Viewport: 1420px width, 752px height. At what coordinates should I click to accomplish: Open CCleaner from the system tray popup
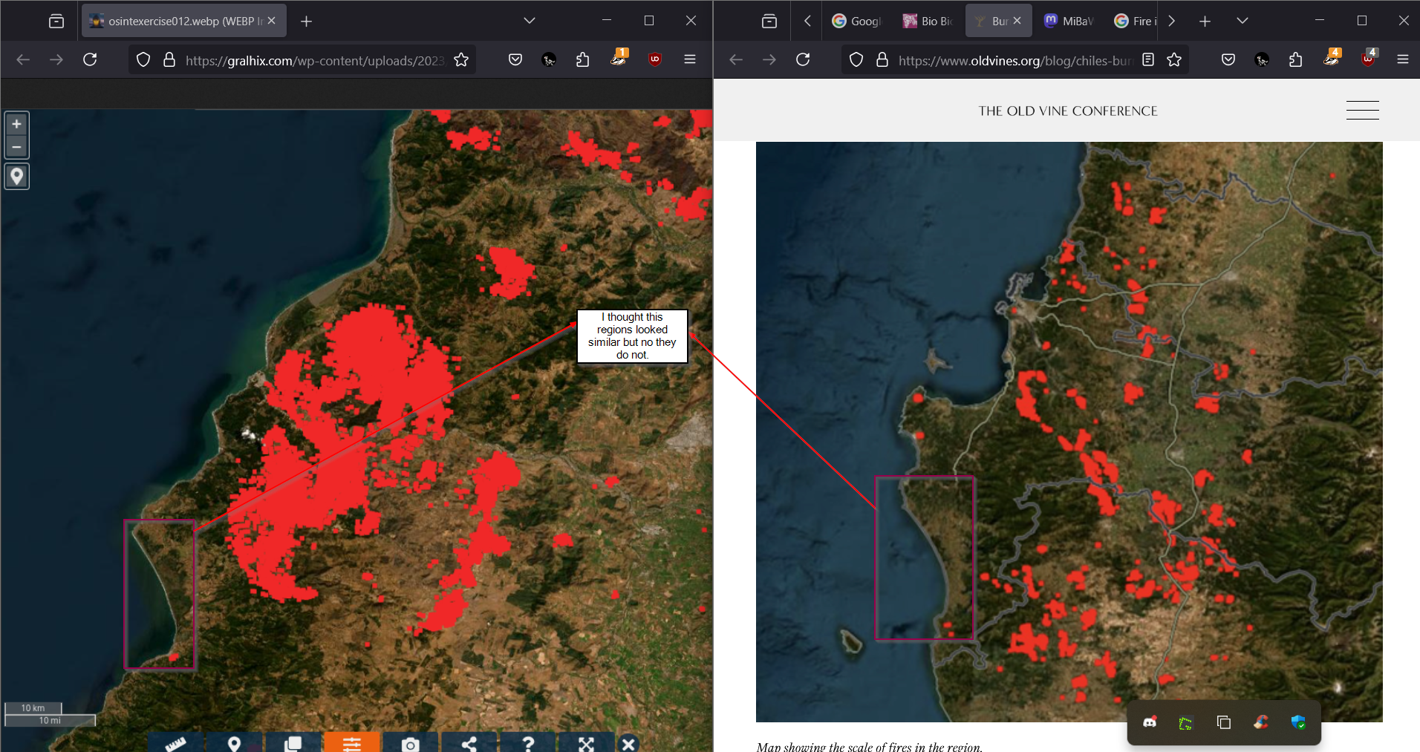1260,722
